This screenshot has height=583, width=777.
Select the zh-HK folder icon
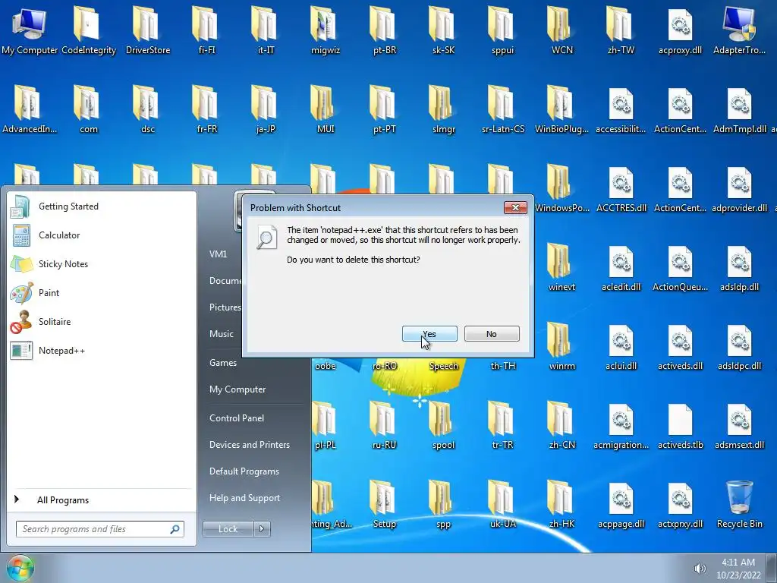click(562, 504)
